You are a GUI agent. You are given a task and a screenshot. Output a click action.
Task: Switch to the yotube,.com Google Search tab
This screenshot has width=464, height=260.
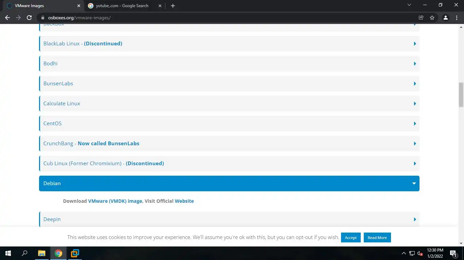pos(125,6)
